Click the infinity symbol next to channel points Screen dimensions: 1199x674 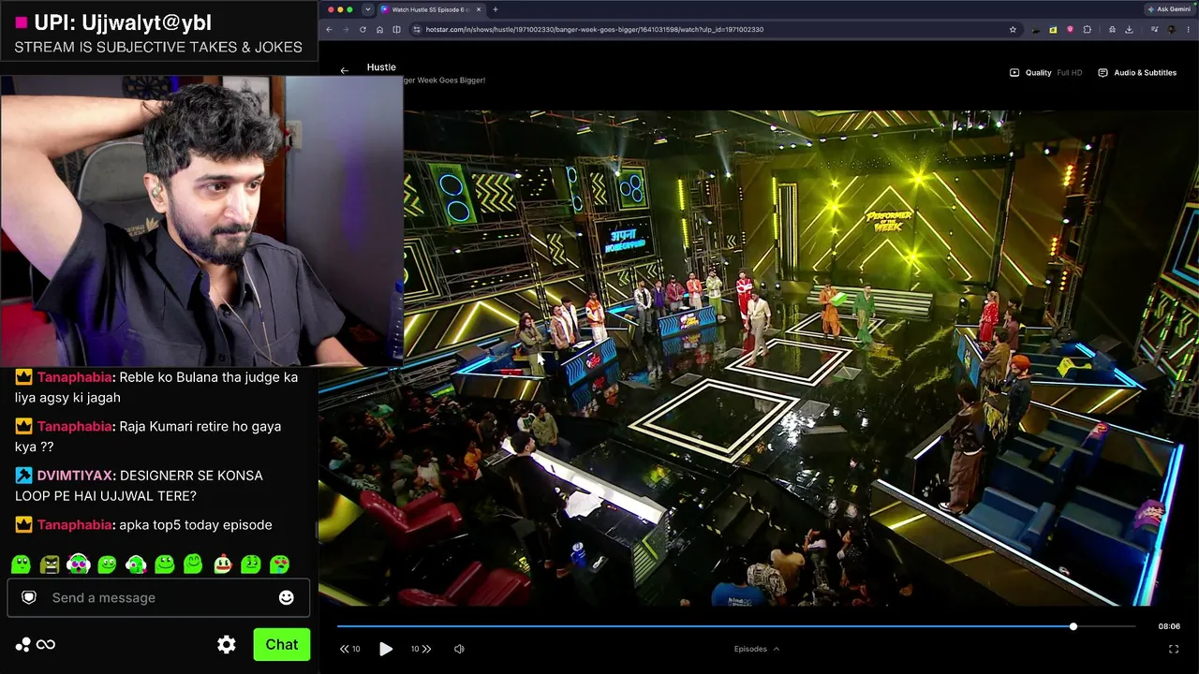click(45, 644)
